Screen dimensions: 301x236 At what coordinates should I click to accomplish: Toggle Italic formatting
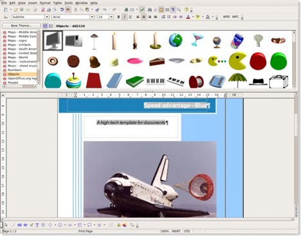tap(124, 17)
